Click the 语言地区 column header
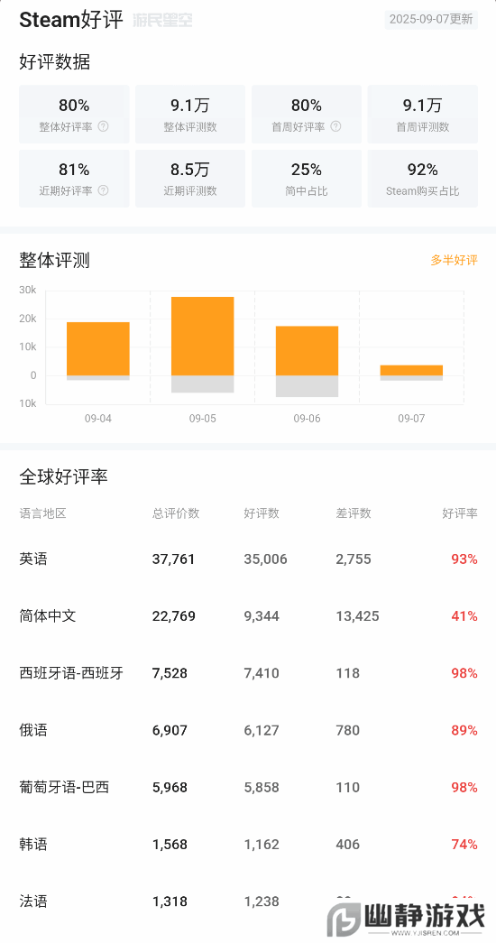Viewport: 496px width, 943px height. pyautogui.click(x=42, y=513)
